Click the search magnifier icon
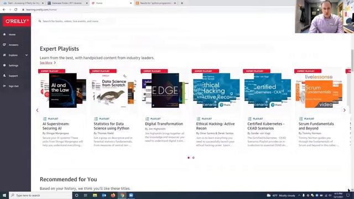Screen dimensions: 354x199 click(x=40, y=21)
